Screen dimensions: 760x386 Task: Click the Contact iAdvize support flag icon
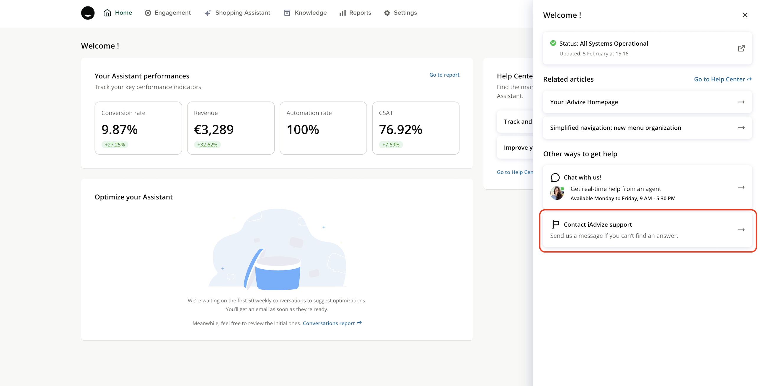[555, 225]
